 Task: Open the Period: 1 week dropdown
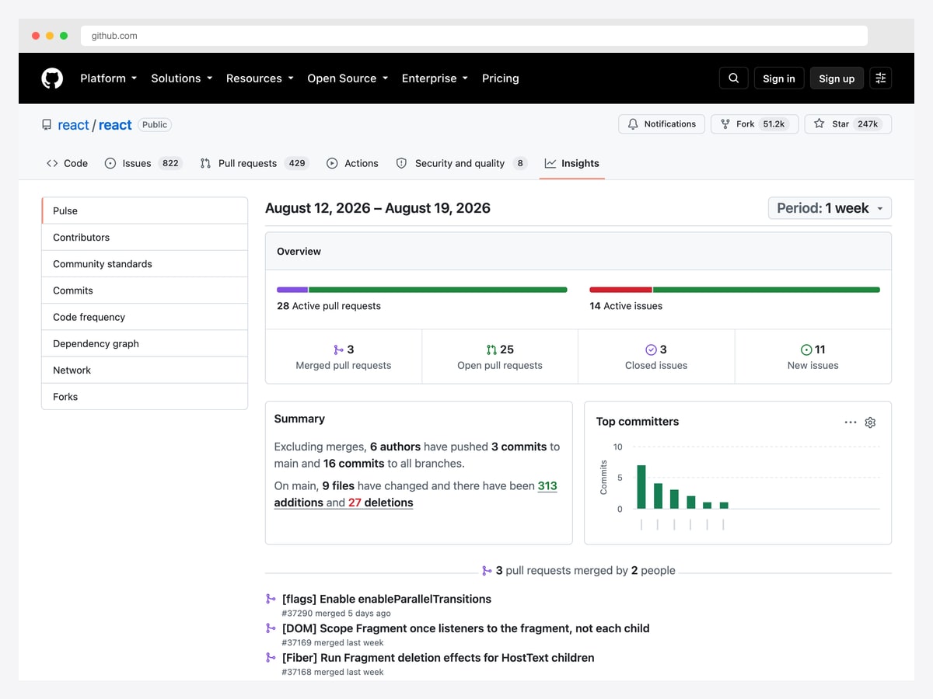pyautogui.click(x=830, y=208)
